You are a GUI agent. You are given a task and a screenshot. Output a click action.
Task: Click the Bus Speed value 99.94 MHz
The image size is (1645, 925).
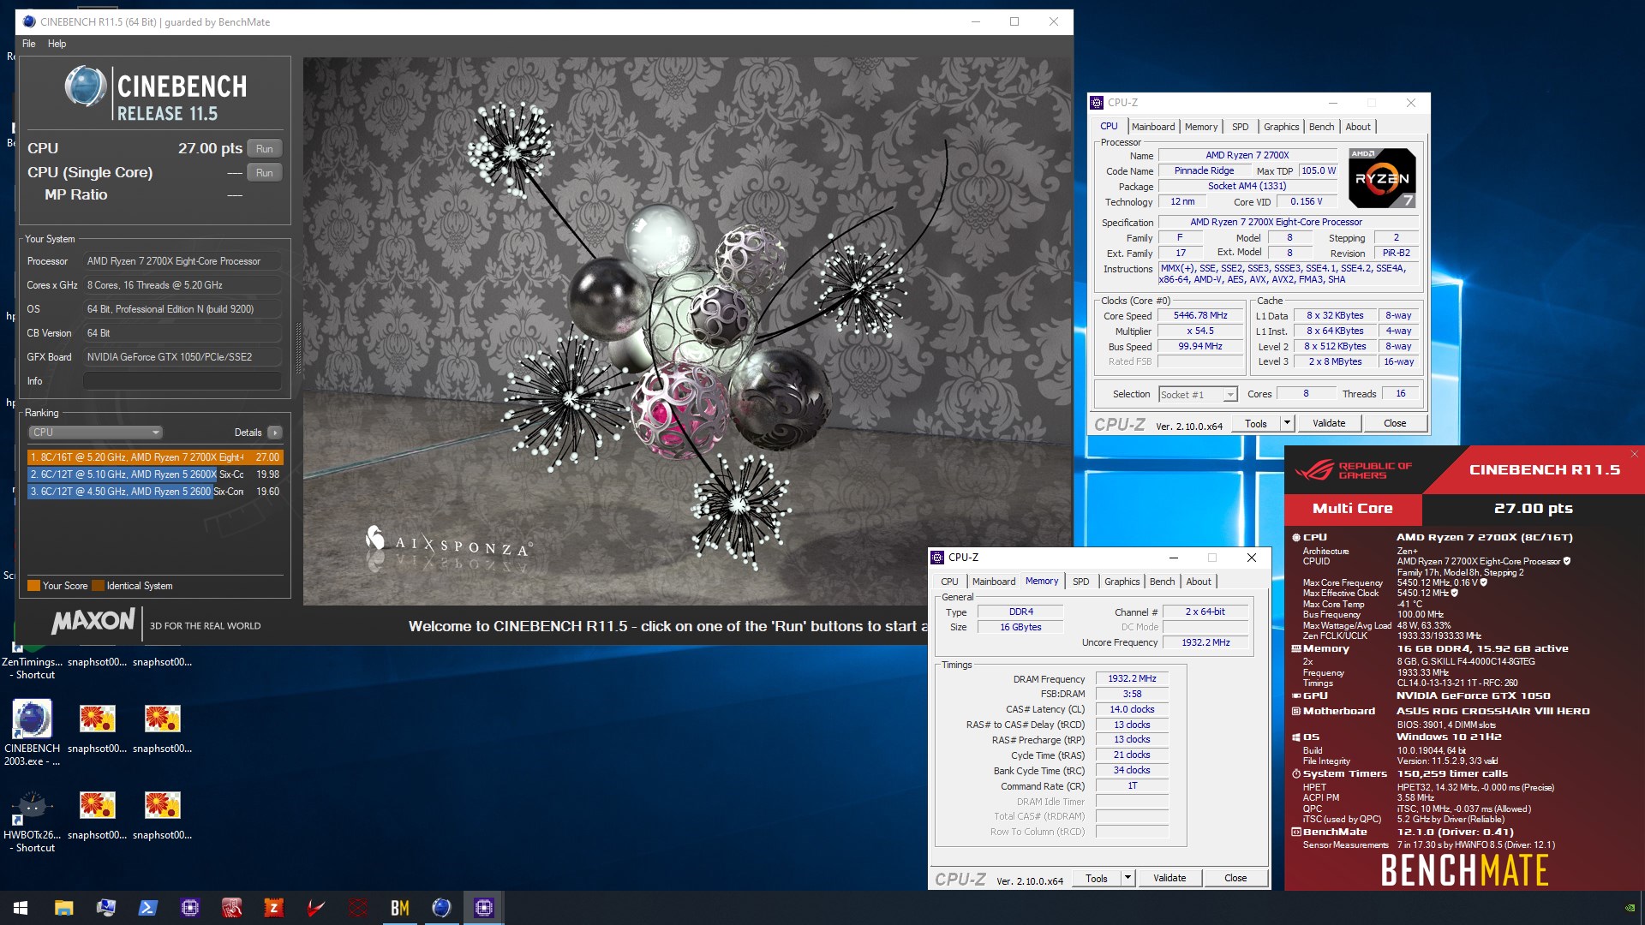(x=1199, y=346)
